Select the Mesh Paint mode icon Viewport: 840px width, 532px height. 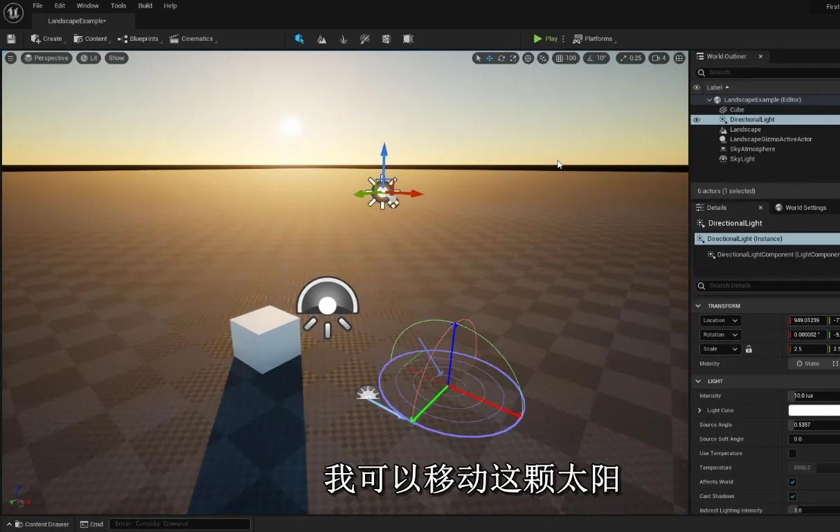click(365, 39)
